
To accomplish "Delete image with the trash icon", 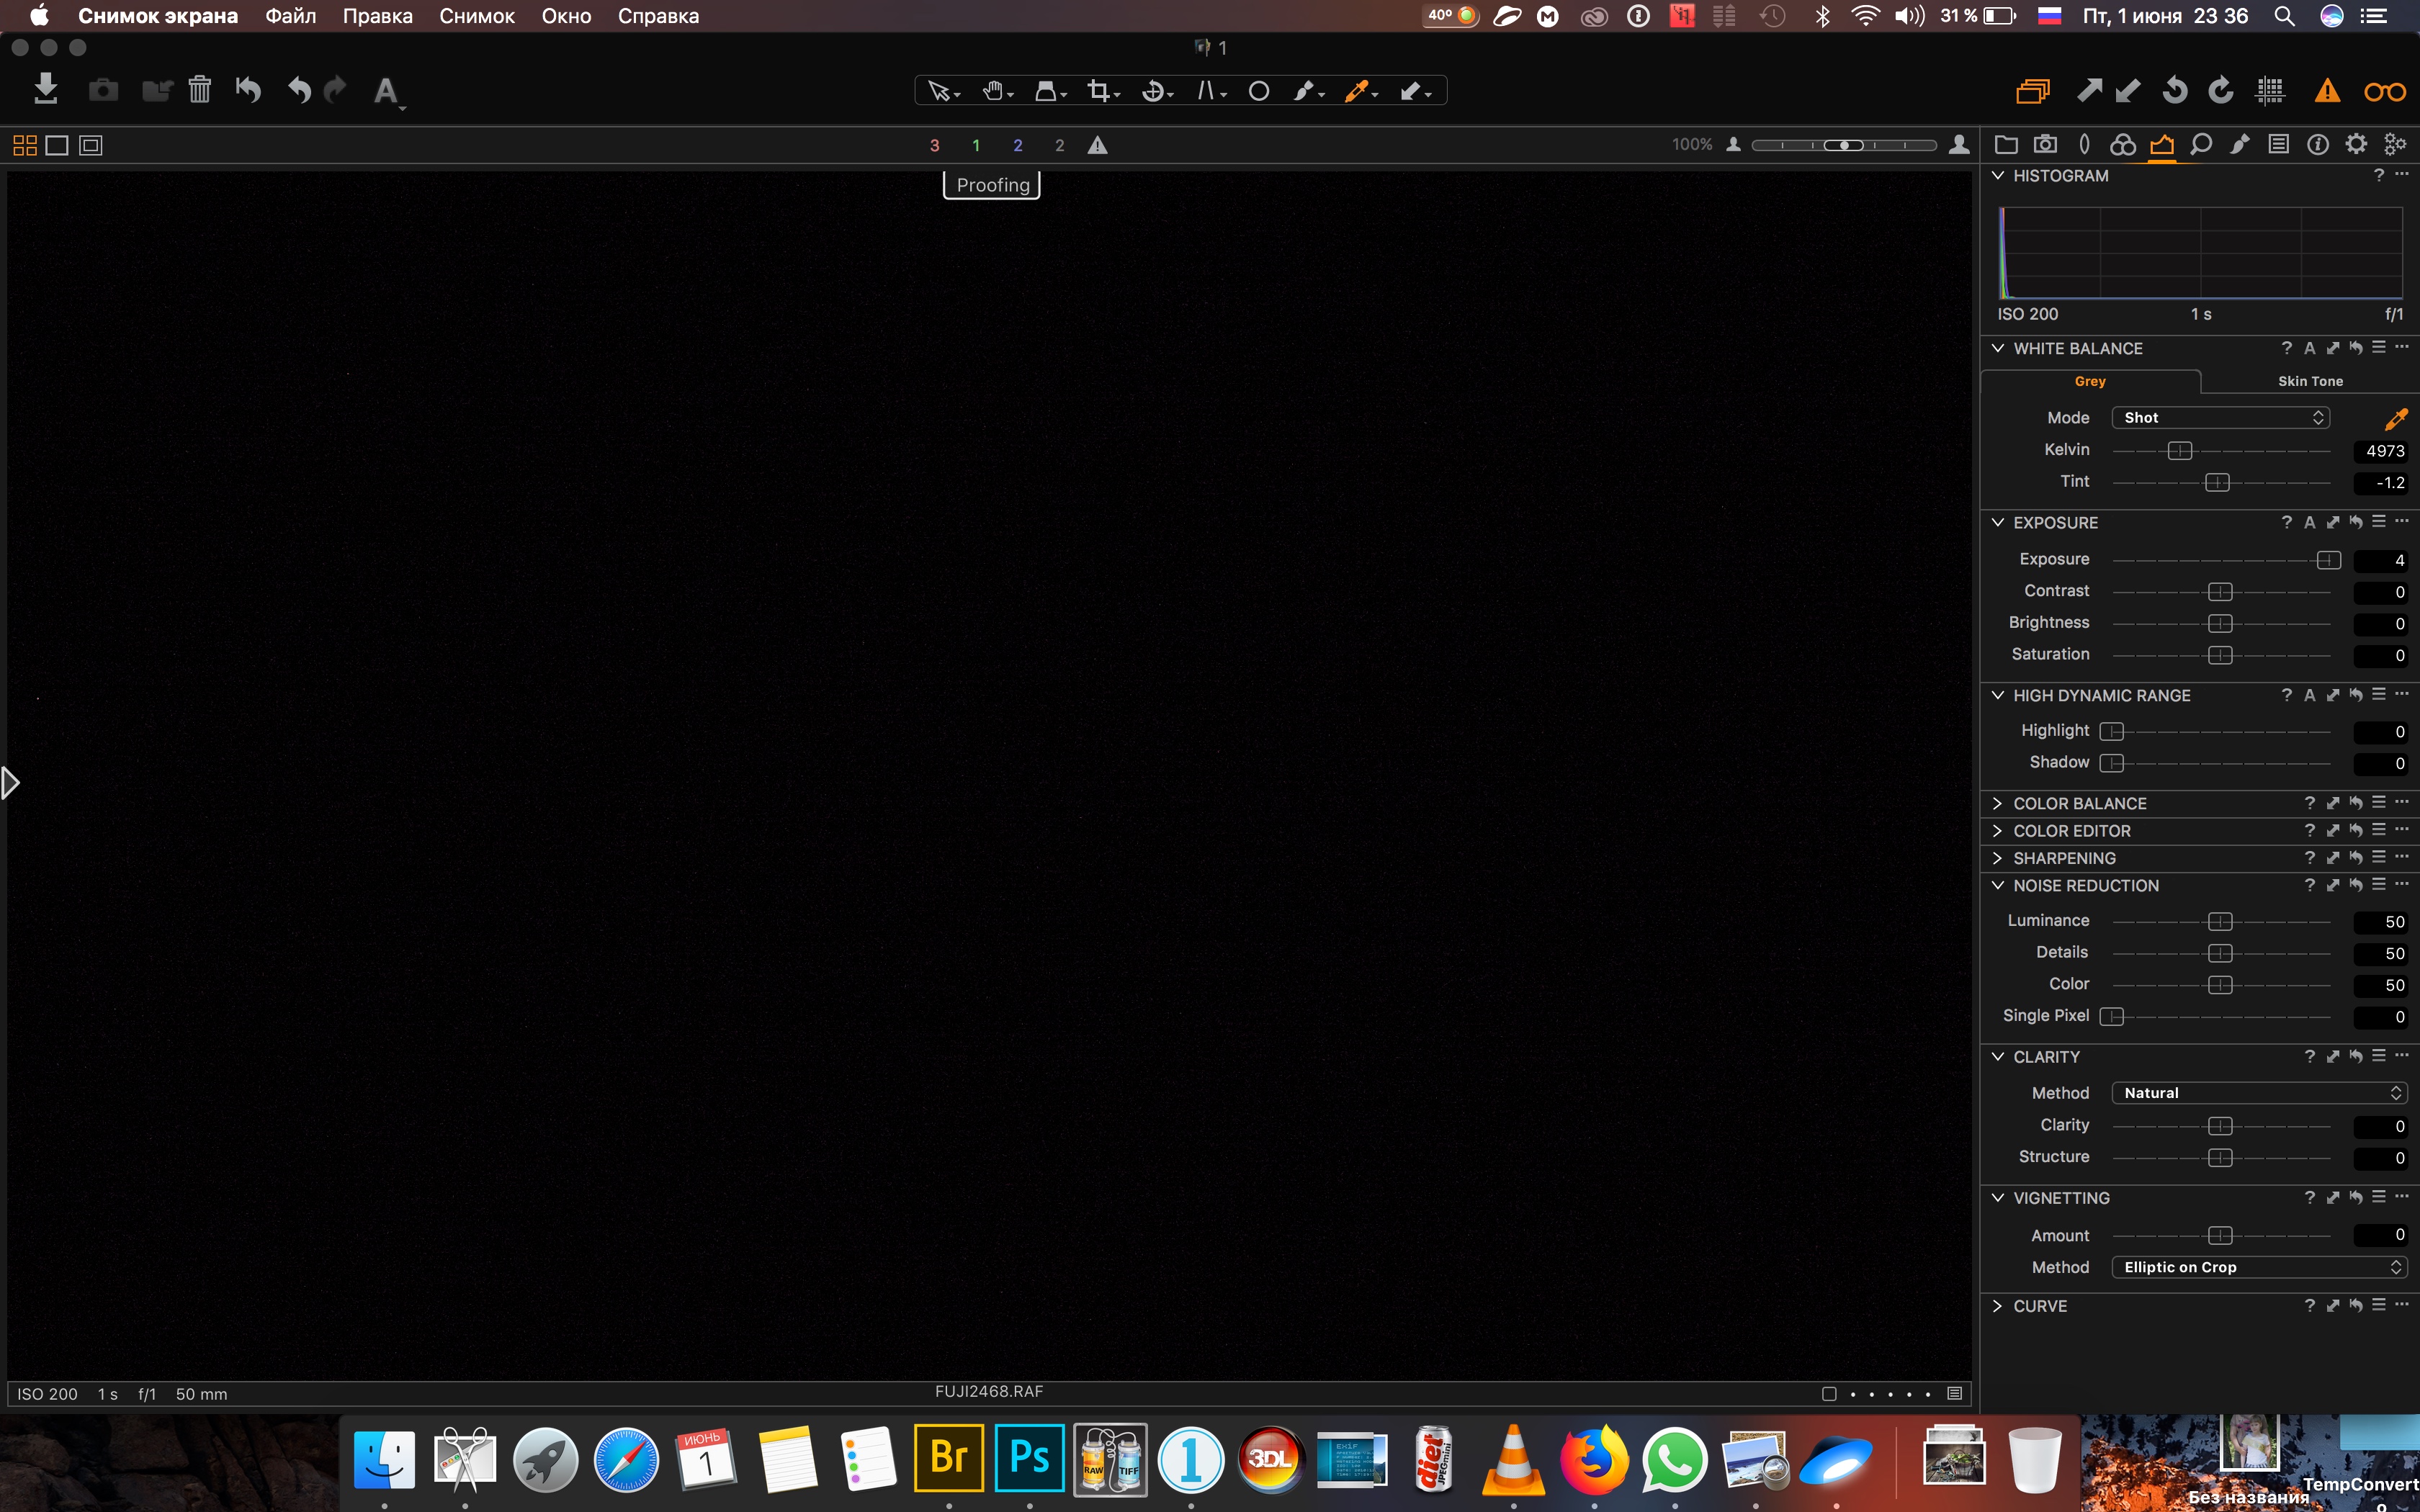I will coord(200,90).
